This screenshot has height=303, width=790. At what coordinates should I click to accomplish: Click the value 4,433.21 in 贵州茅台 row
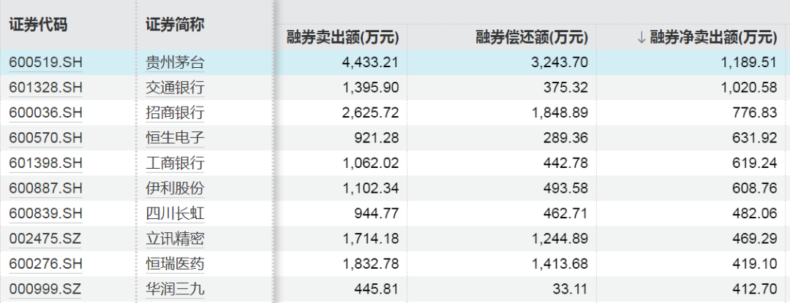pyautogui.click(x=371, y=63)
